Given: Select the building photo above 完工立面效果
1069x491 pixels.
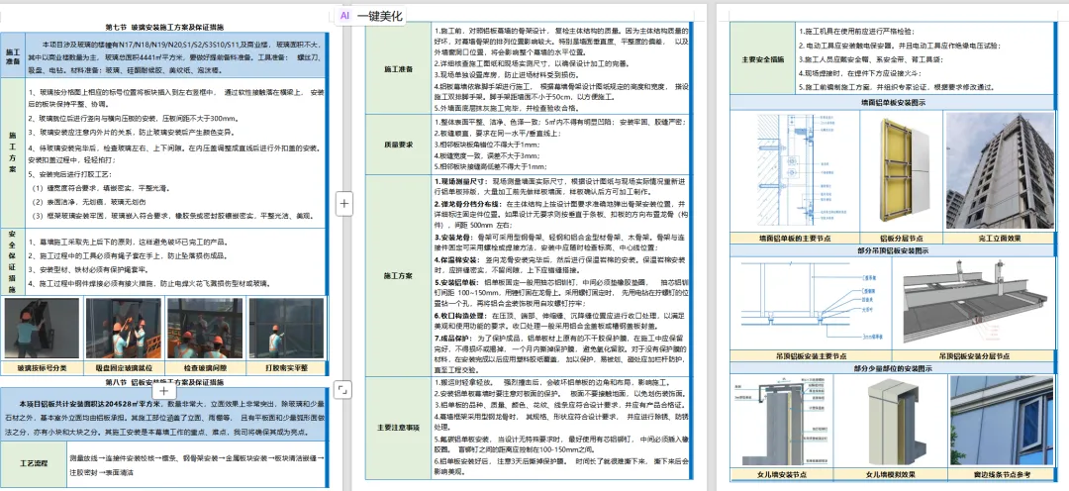Looking at the screenshot, I should pos(999,170).
